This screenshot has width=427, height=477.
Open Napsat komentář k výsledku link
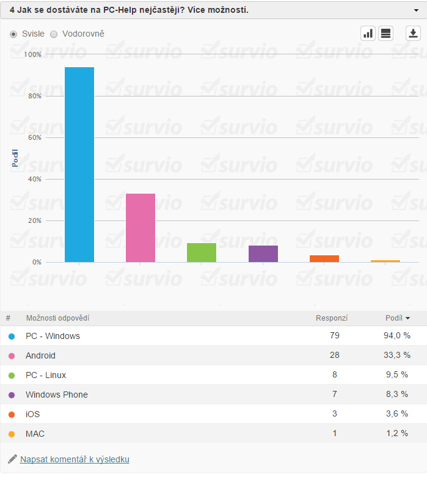click(x=75, y=459)
